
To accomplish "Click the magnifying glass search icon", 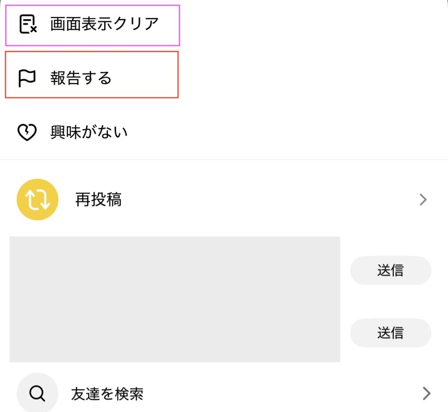I will [37, 393].
